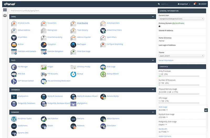
Task: Open the File and Directory Restoration link
Action: [x=59, y=81]
